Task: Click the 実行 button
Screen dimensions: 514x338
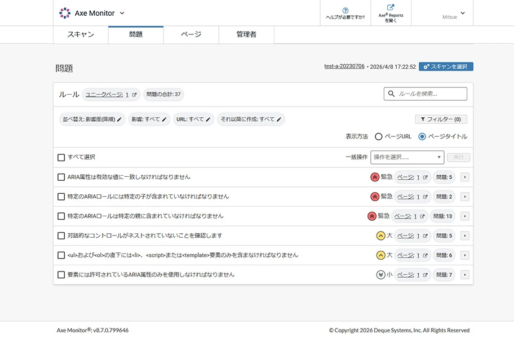Action: 458,157
